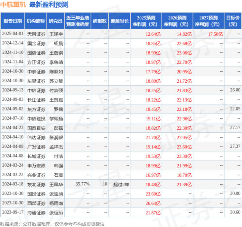Click the 19.53亿 profit value
Screen dimensions: 242x227
click(x=153, y=156)
